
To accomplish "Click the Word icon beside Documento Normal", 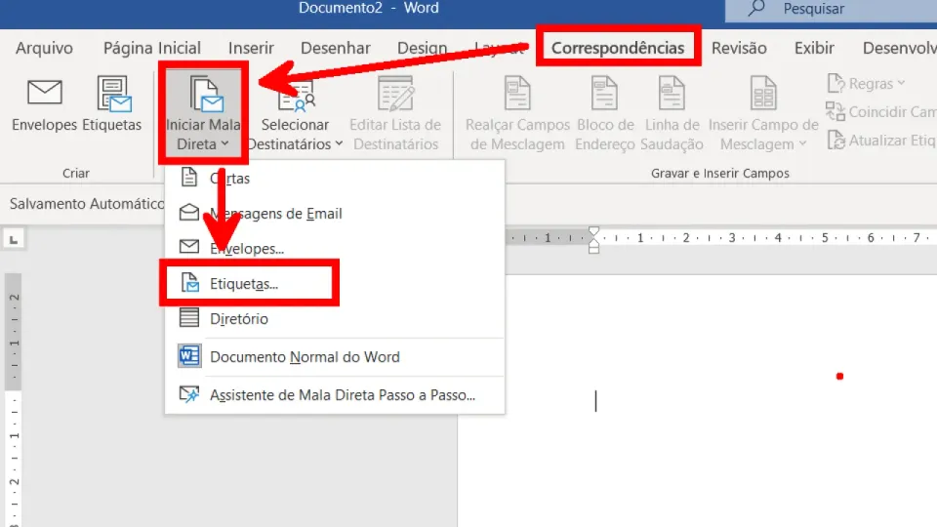I will [x=189, y=356].
